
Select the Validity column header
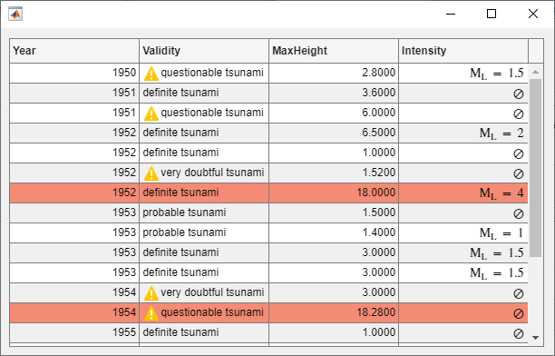[x=204, y=51]
